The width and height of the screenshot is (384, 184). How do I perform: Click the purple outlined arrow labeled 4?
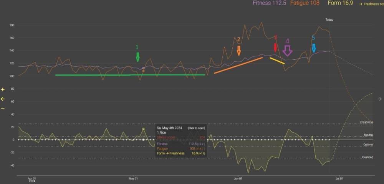(x=287, y=50)
